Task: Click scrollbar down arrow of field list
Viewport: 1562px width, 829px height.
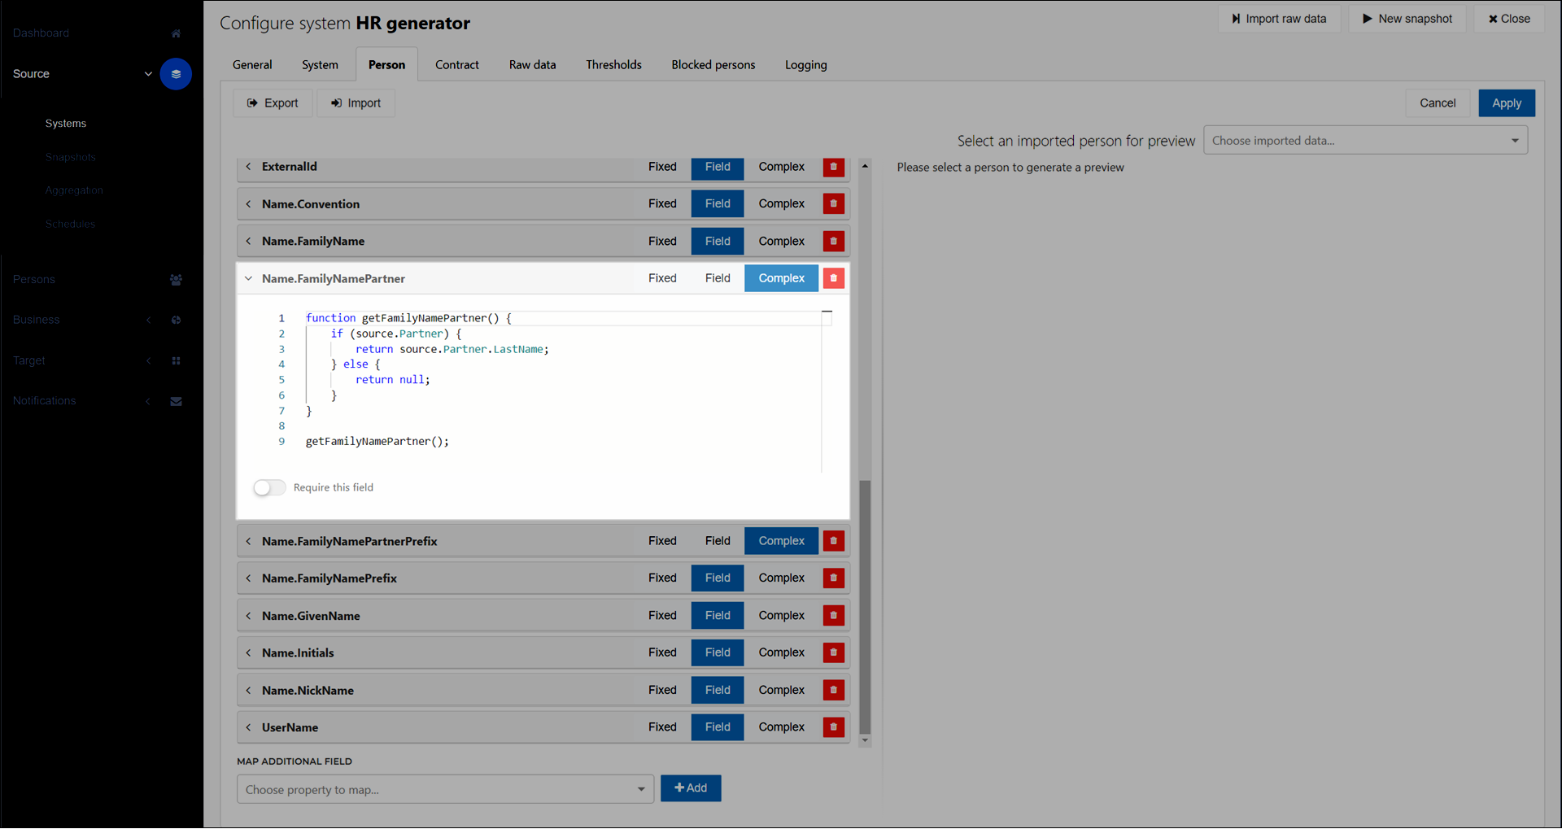Action: click(x=865, y=741)
